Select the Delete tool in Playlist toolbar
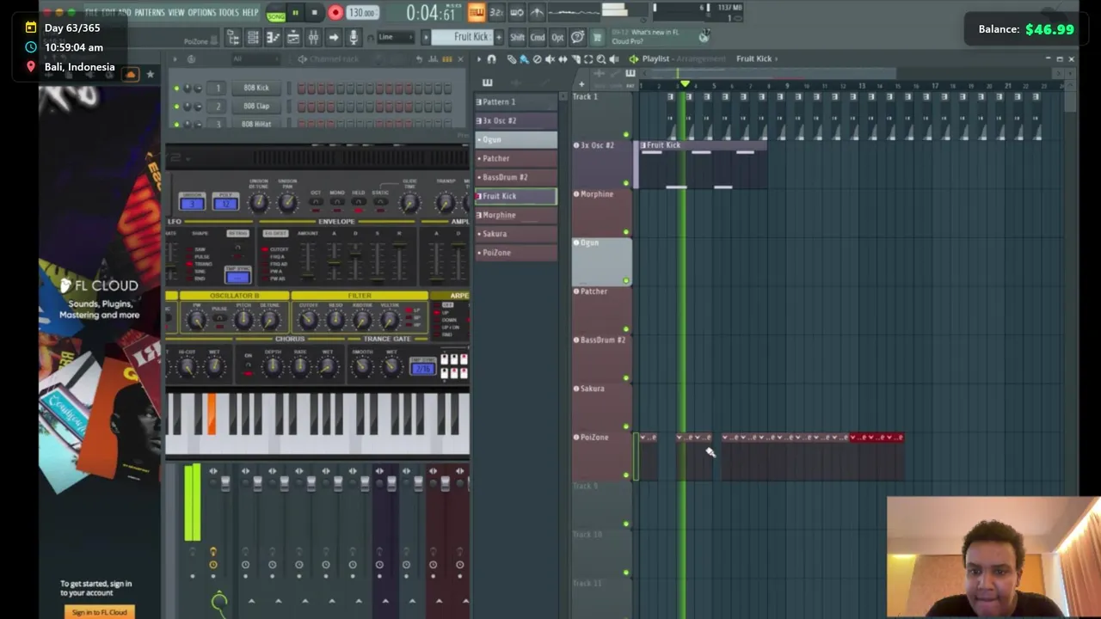Viewport: 1101px width, 619px height. [x=537, y=58]
